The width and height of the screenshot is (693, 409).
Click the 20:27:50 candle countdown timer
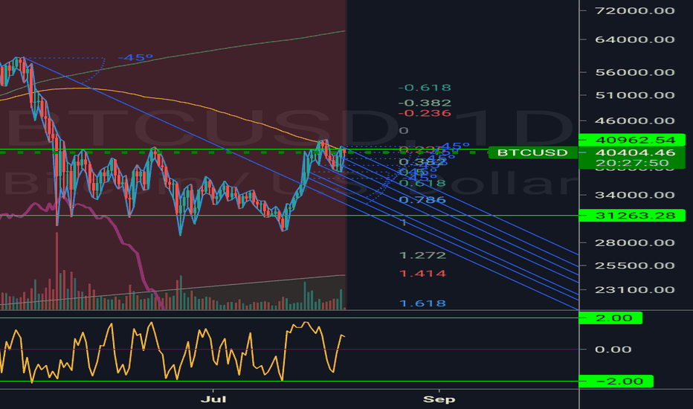tap(632, 163)
